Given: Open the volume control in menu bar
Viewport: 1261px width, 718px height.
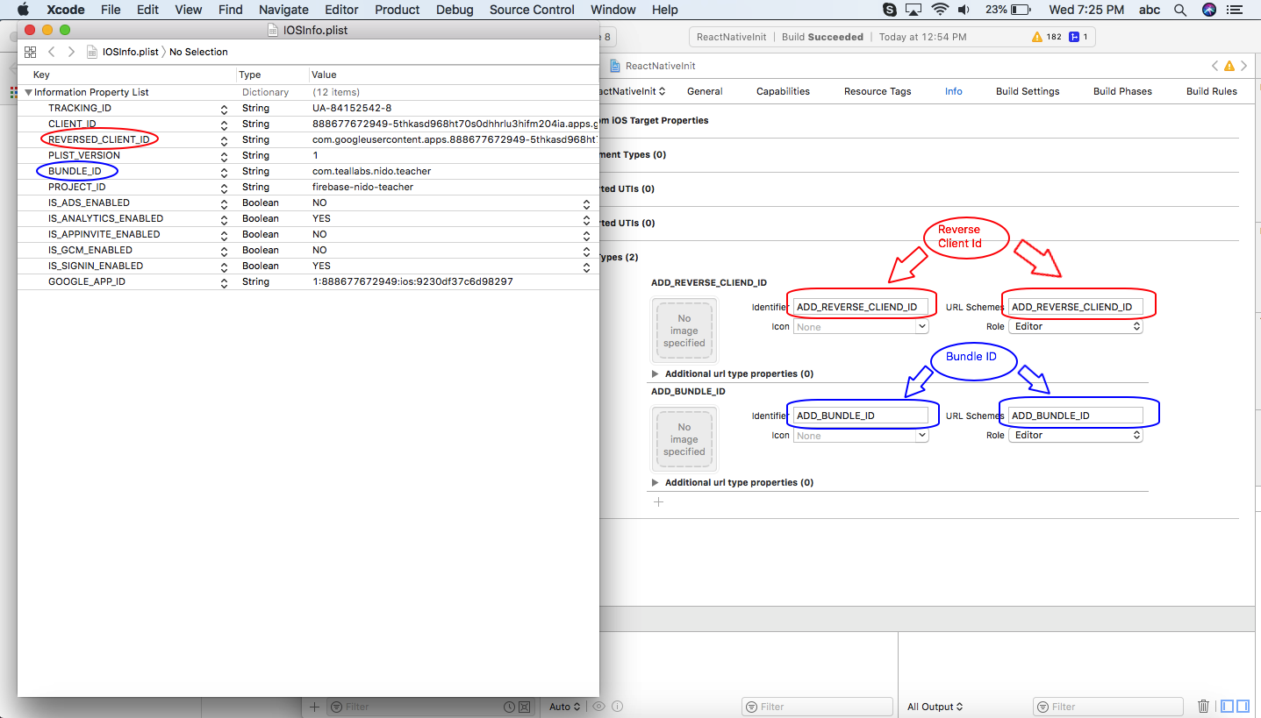Looking at the screenshot, I should click(964, 10).
